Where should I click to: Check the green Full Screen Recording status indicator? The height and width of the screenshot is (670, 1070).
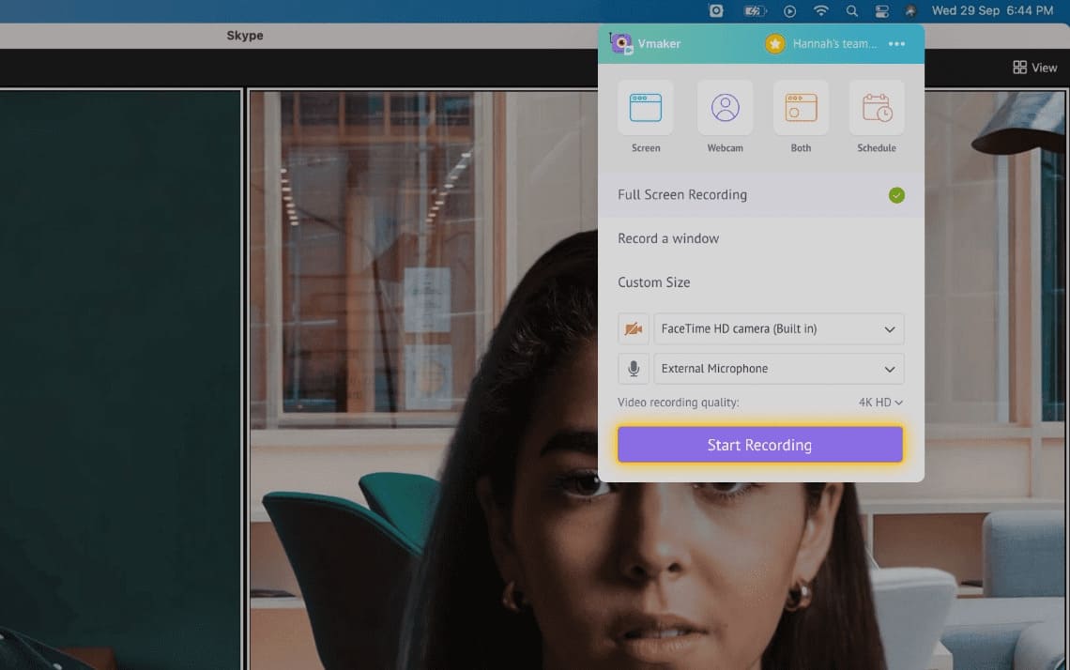[896, 194]
